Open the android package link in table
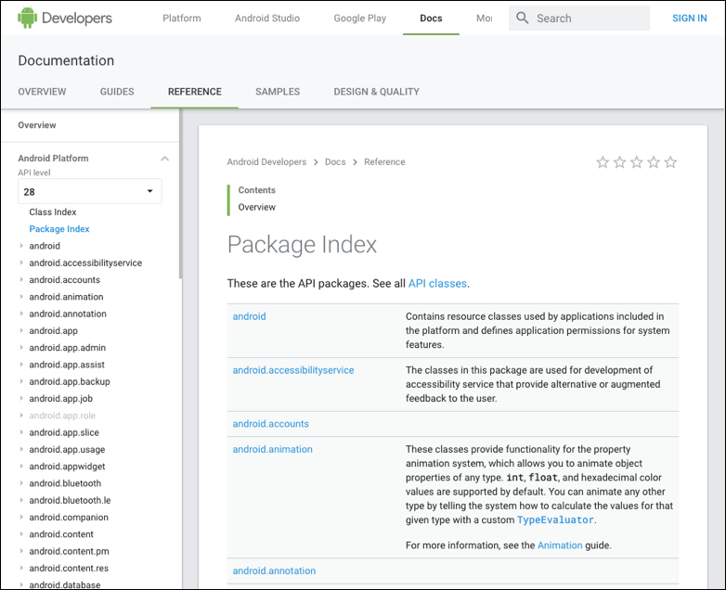Image resolution: width=726 pixels, height=590 pixels. tap(249, 316)
